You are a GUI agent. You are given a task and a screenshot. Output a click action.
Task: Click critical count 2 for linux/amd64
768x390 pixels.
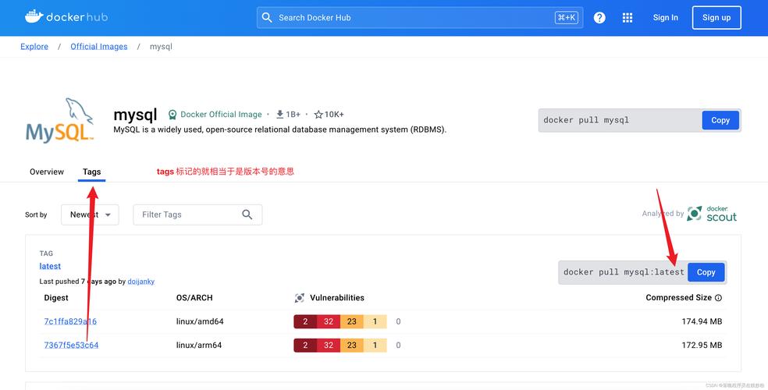[305, 321]
